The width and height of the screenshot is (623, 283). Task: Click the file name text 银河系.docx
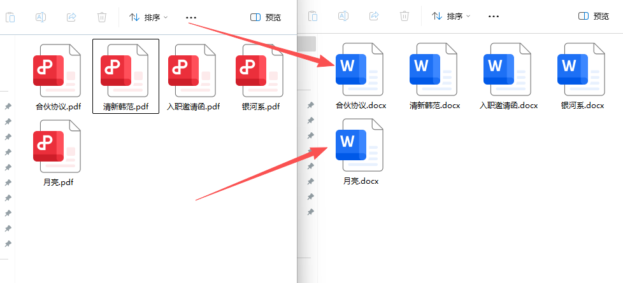(582, 106)
